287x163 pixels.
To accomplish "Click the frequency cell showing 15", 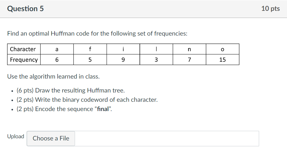I will (x=223, y=60).
